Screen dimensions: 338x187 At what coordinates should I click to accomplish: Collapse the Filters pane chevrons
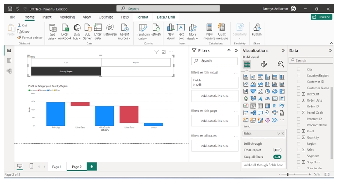coord(236,50)
